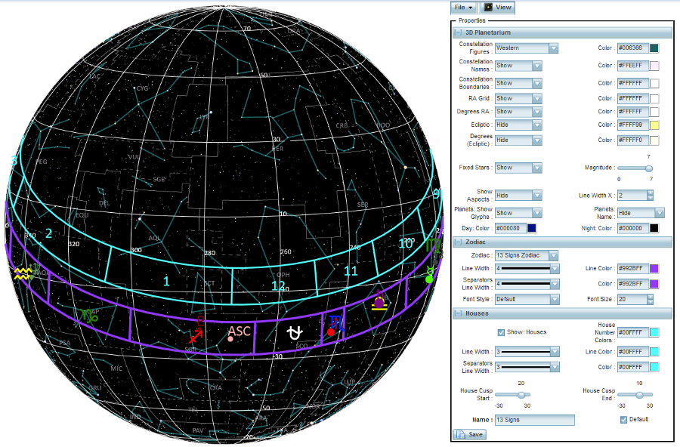Click the Name text field
The image size is (680, 447).
click(534, 420)
